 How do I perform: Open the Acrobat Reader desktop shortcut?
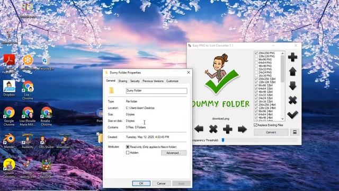point(9,63)
